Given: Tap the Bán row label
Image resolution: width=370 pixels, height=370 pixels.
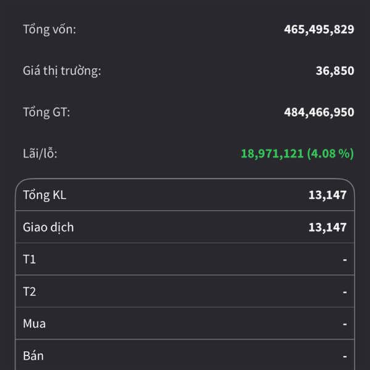Looking at the screenshot, I should [33, 356].
